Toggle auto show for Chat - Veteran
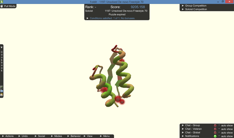The width and height of the screenshot is (234, 138). click(x=219, y=129)
